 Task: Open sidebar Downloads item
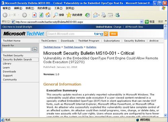[x=9, y=72]
